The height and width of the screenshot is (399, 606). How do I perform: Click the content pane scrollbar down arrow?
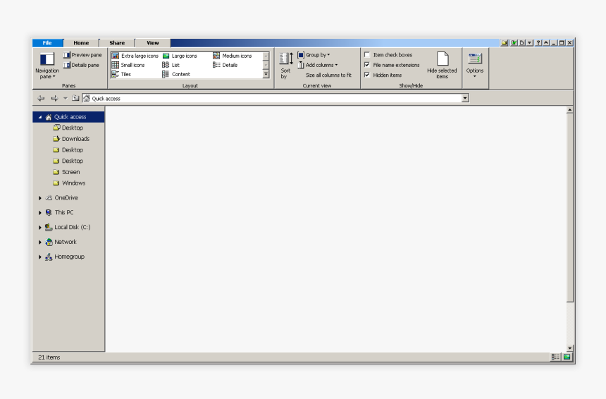coord(569,348)
